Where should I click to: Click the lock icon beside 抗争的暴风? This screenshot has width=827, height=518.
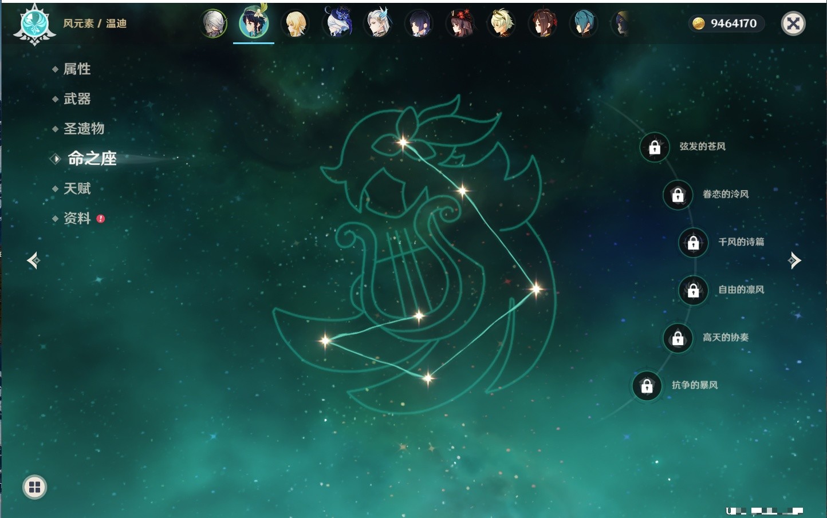pyautogui.click(x=647, y=386)
